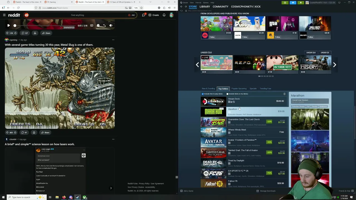Open Manage Downloads in Steam

click(x=266, y=191)
